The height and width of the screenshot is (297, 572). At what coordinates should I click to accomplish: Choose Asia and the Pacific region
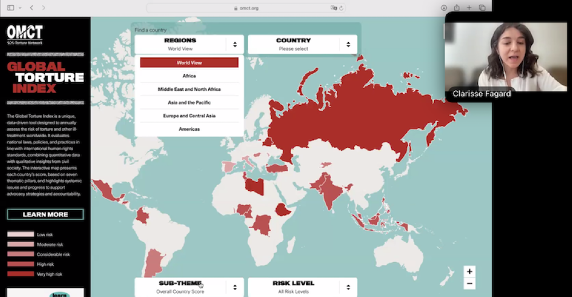coord(189,102)
